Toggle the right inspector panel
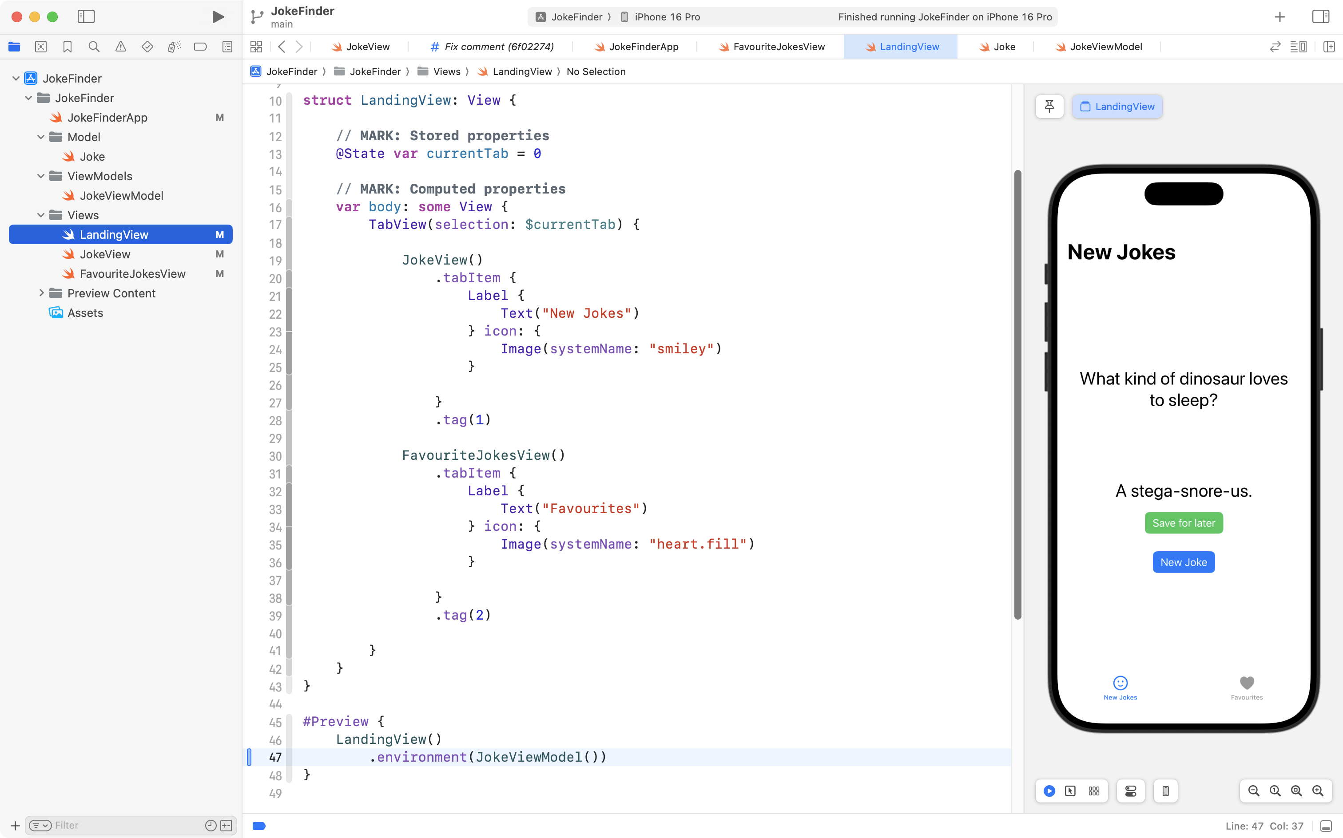 [1320, 16]
